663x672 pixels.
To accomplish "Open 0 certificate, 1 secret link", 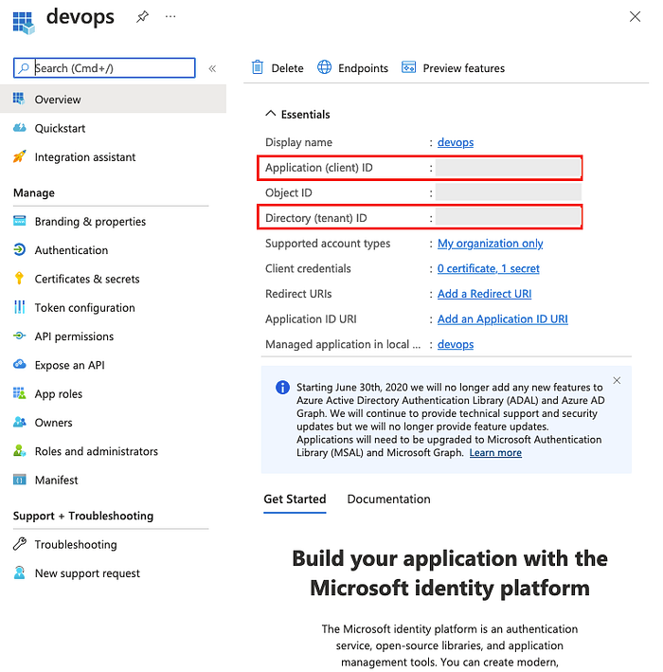I will (489, 269).
